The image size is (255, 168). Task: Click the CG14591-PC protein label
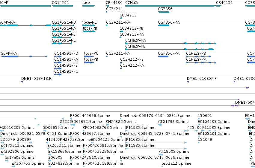(66, 71)
